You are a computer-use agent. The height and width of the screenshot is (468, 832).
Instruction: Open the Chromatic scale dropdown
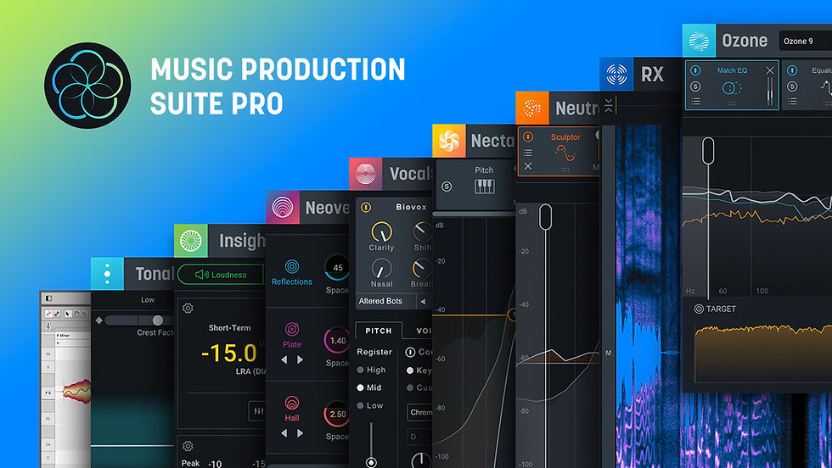[x=419, y=412]
